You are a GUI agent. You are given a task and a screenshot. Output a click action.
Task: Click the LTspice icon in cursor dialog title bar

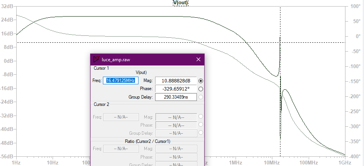pos(96,59)
